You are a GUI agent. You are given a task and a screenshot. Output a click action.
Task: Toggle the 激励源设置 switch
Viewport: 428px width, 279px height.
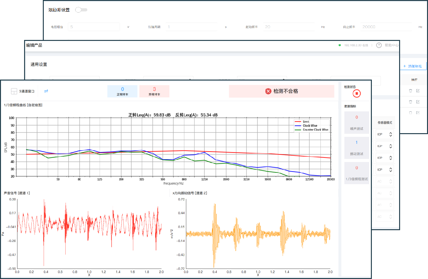81,10
